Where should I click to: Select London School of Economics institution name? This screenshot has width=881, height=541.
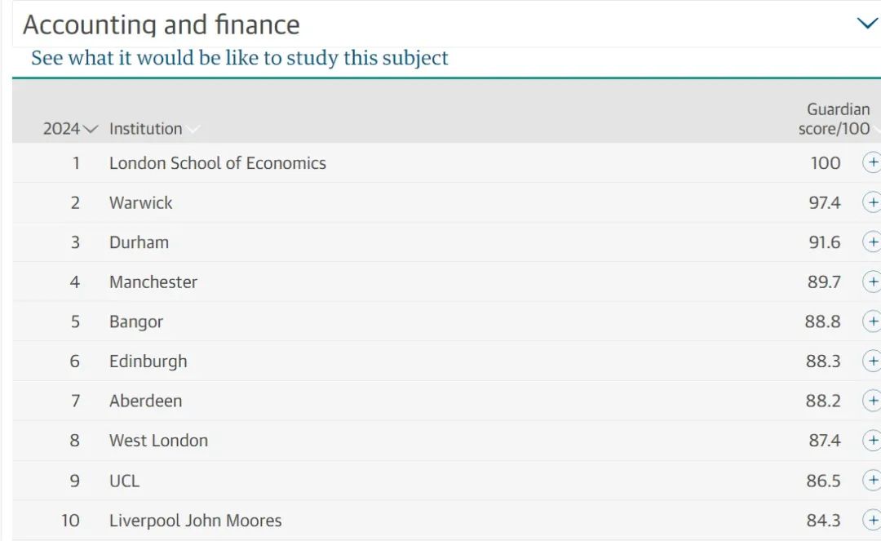(x=218, y=163)
